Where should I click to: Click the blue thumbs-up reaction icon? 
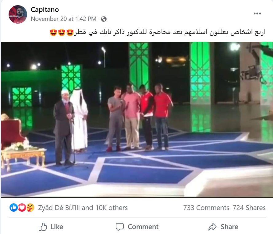click(14, 207)
